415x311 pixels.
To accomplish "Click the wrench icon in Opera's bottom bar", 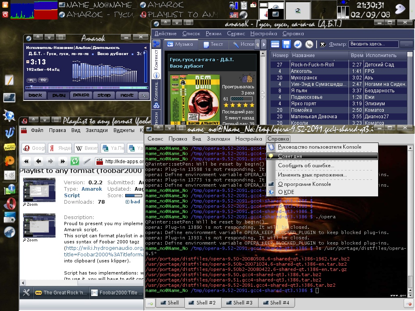I will [x=26, y=292].
